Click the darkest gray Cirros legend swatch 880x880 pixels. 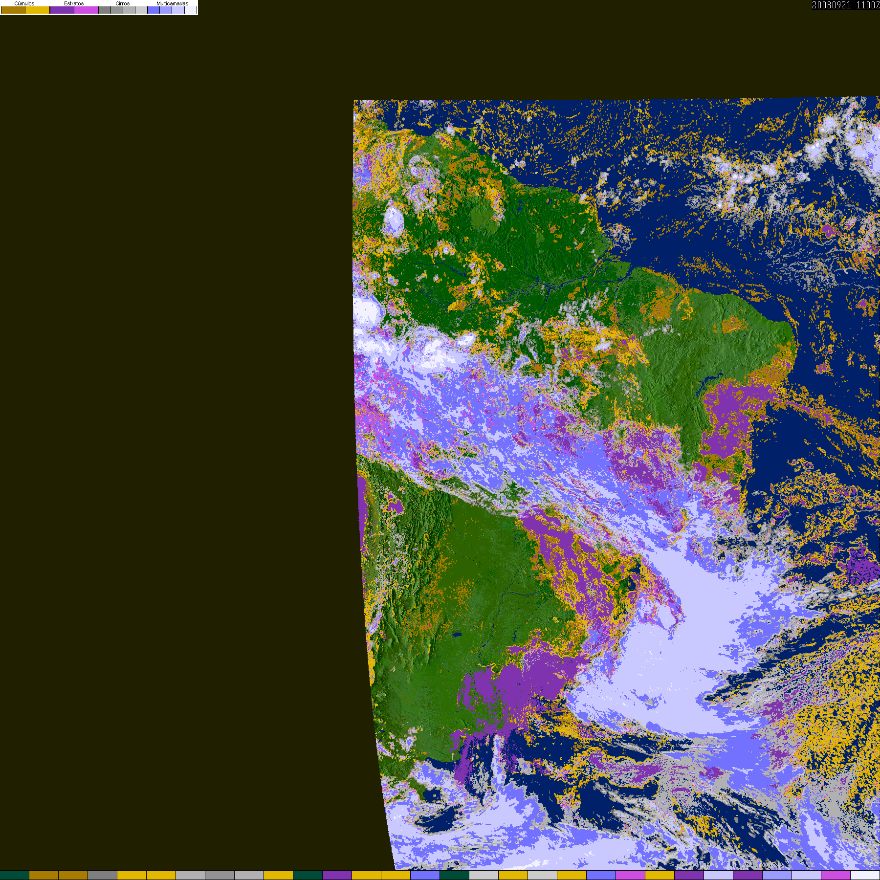(105, 10)
